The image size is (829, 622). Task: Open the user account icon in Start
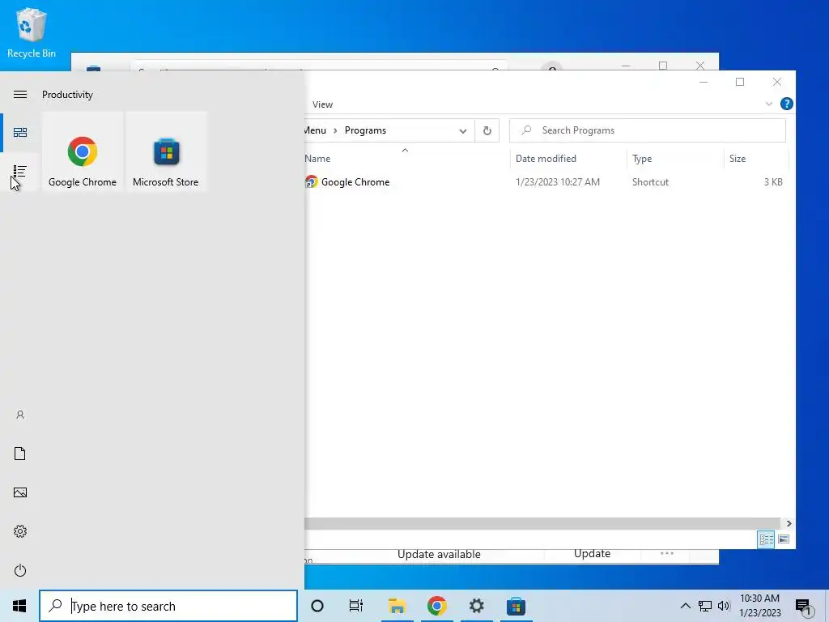pyautogui.click(x=20, y=415)
